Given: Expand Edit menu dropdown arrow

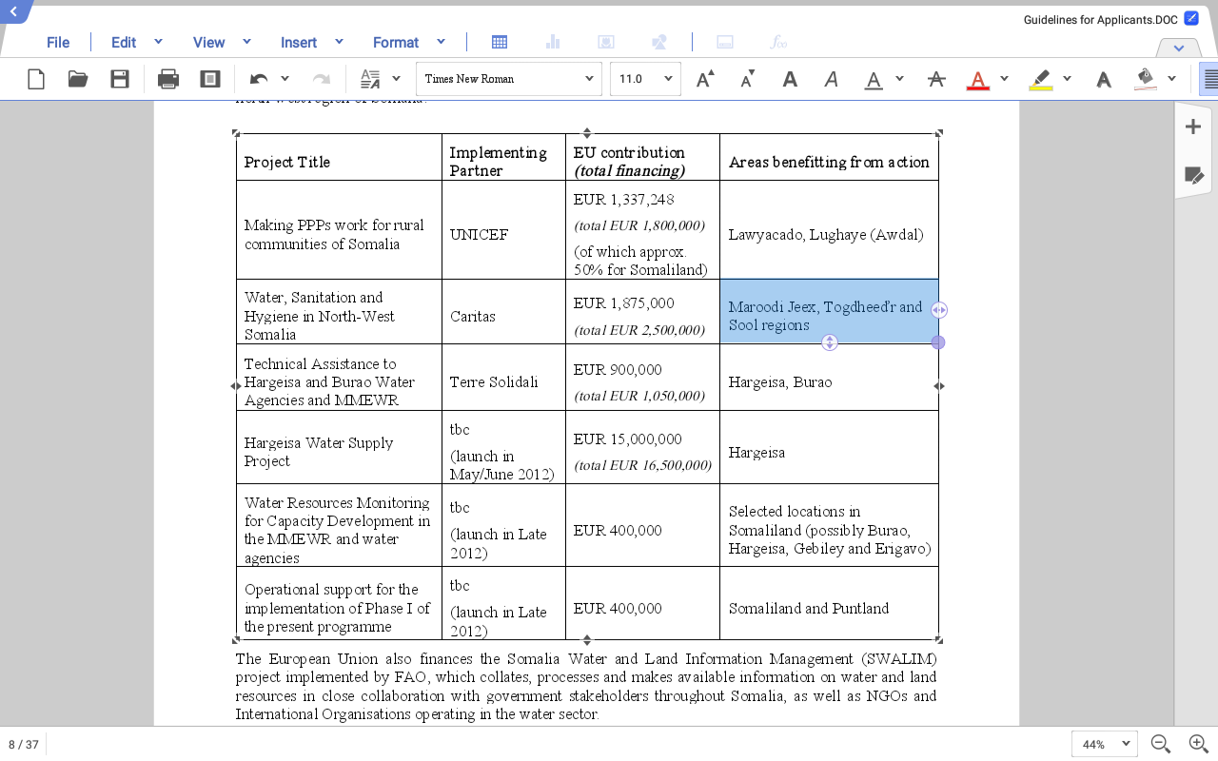Looking at the screenshot, I should (x=158, y=42).
